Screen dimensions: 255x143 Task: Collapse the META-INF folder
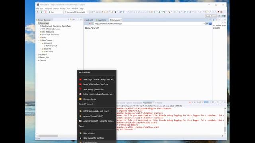coord(41,43)
